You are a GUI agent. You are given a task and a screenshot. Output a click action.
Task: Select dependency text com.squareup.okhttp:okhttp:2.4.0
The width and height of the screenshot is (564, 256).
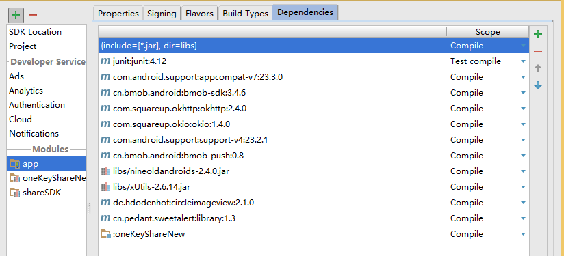click(x=179, y=109)
